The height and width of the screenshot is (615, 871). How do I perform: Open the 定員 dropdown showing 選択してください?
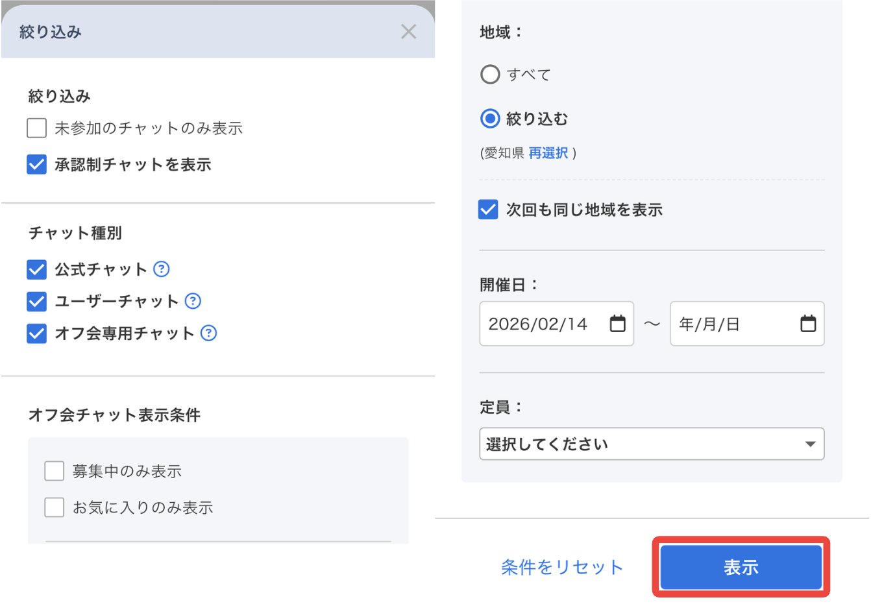pyautogui.click(x=652, y=444)
